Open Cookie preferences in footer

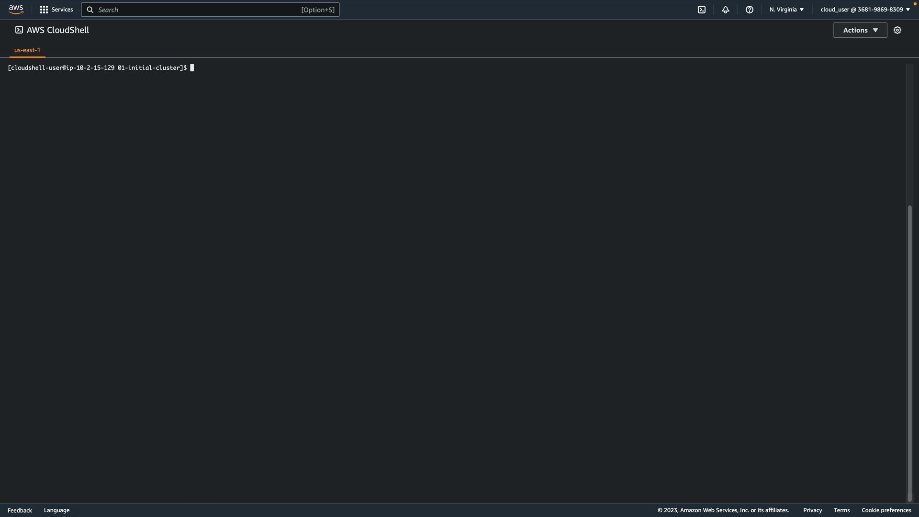pyautogui.click(x=886, y=510)
